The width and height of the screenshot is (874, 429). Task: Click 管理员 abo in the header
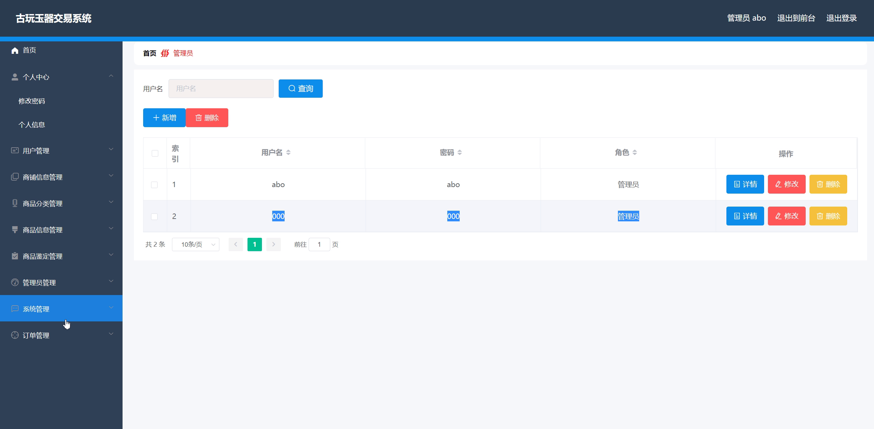click(747, 18)
